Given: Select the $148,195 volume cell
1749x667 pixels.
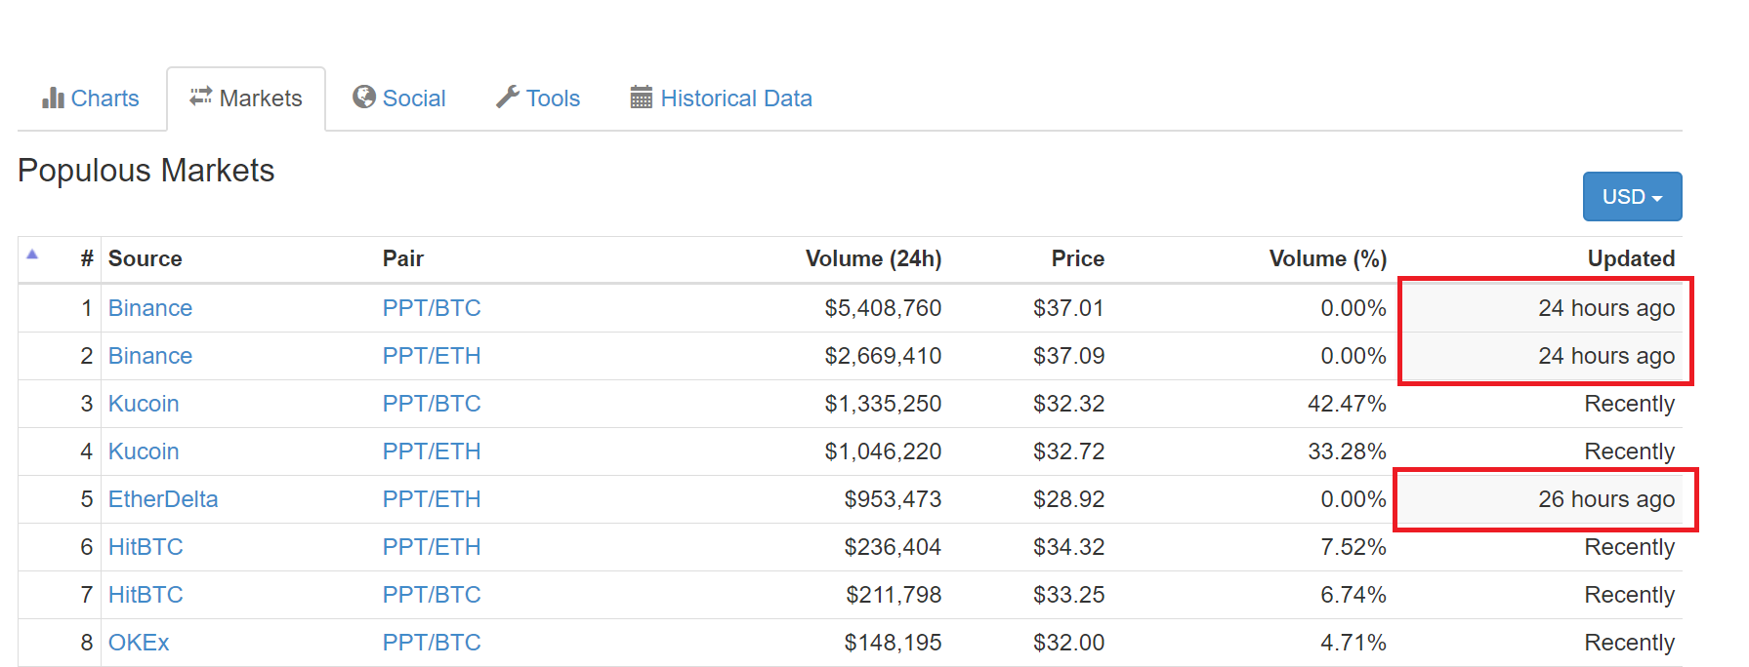Looking at the screenshot, I should pyautogui.click(x=893, y=643).
